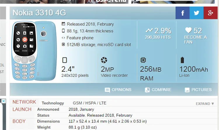
Task: Click the feature phone OS code icon
Action: click(x=63, y=38)
